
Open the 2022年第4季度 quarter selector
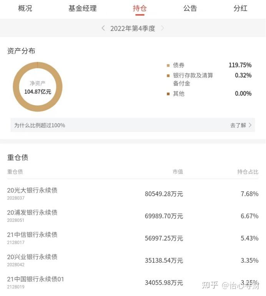(x=133, y=28)
